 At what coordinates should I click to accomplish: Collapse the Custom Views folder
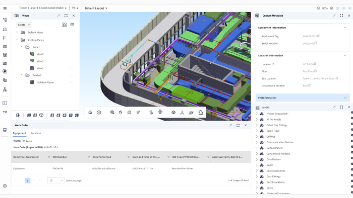[x=17, y=40]
